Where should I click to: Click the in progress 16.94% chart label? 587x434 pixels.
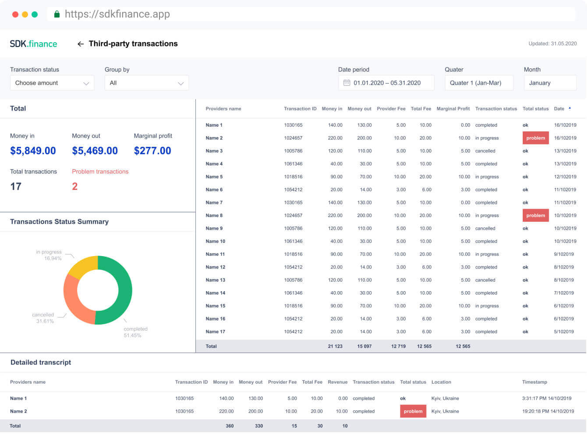pyautogui.click(x=49, y=255)
